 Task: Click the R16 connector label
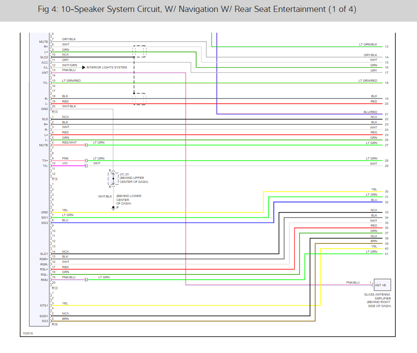coord(55,324)
